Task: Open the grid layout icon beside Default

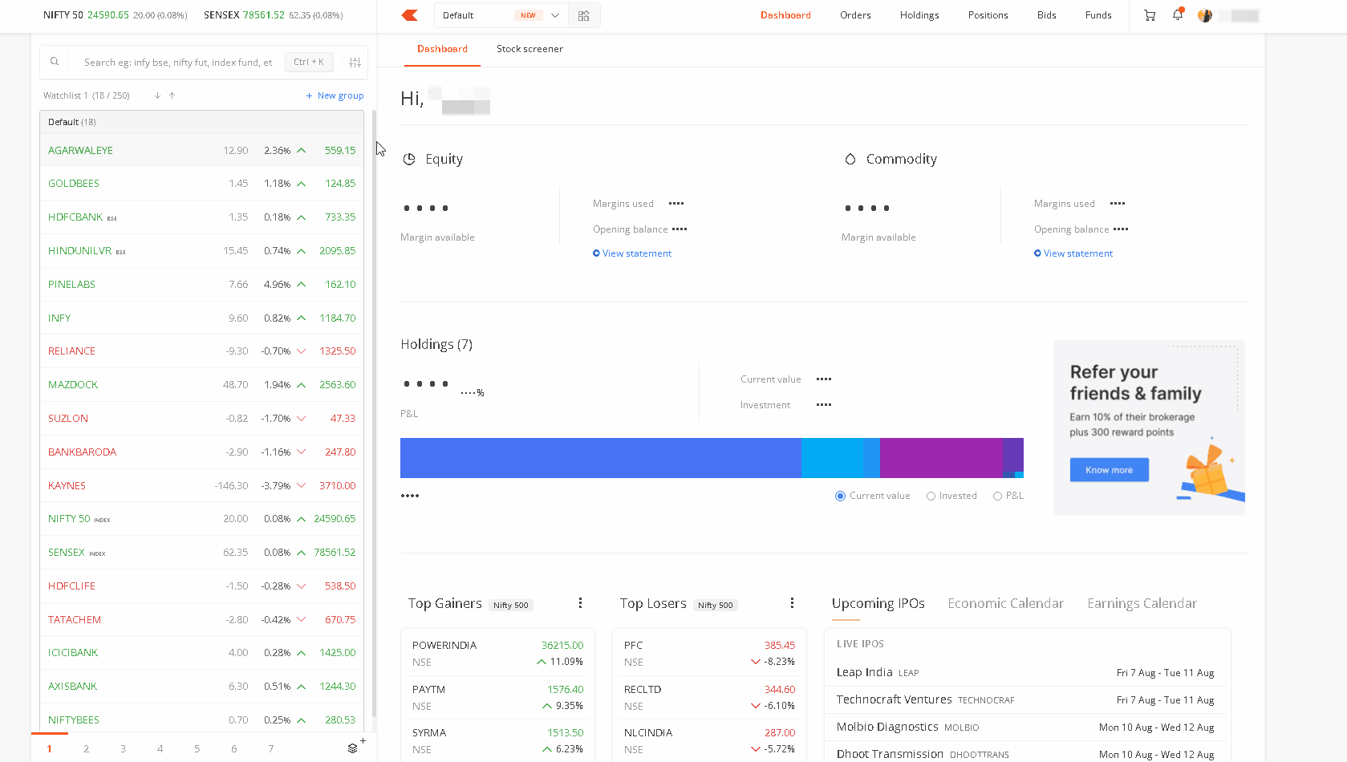Action: coord(584,15)
